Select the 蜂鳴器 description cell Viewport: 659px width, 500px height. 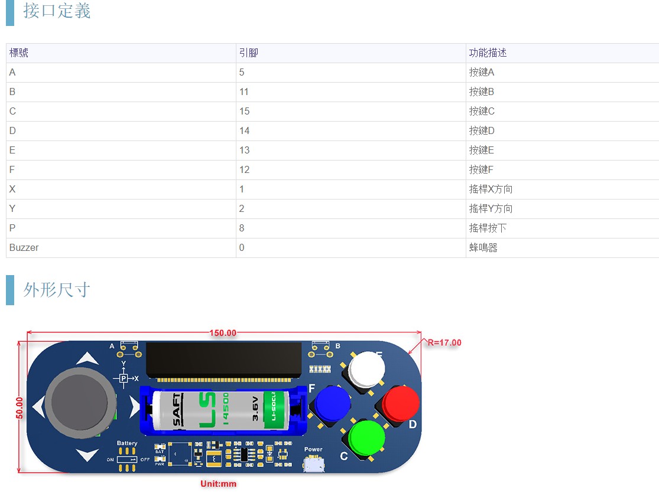(562, 248)
